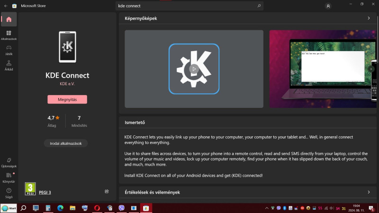Open the notification center icon
This screenshot has height=213, width=379.
click(371, 208)
